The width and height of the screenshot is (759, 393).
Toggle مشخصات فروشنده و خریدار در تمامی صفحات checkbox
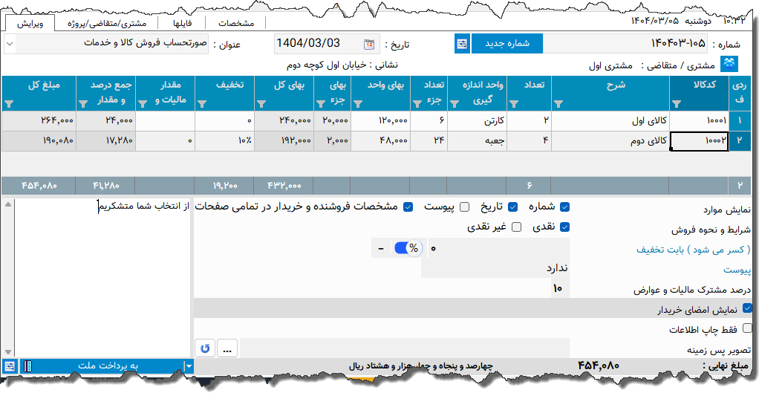pos(408,207)
